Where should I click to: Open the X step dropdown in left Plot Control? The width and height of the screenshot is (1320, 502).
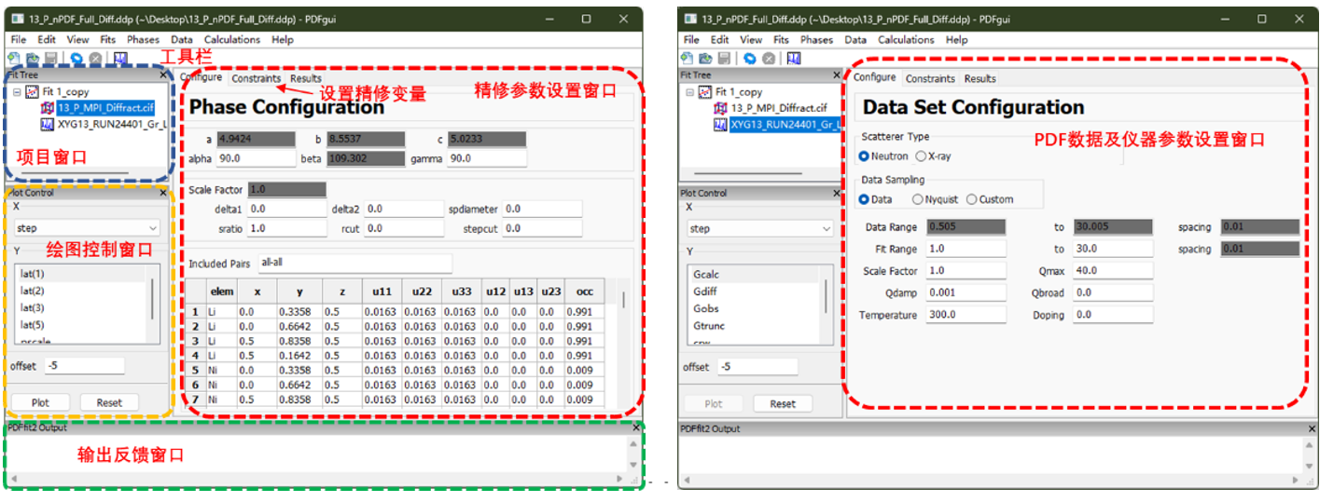pos(87,228)
